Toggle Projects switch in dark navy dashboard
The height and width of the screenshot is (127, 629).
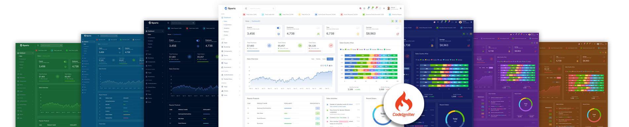(198, 41)
